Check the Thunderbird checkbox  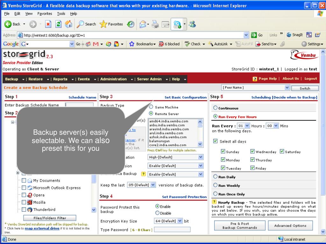tap(24, 209)
